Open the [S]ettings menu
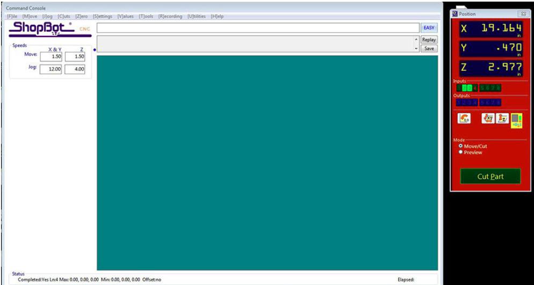 tap(103, 16)
